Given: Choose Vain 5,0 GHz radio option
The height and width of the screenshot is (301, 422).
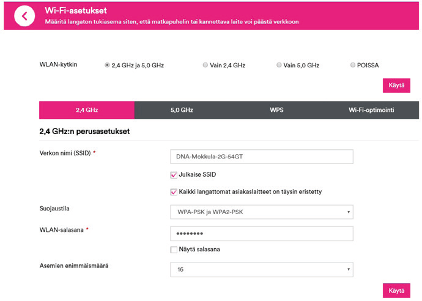Looking at the screenshot, I should pos(279,65).
